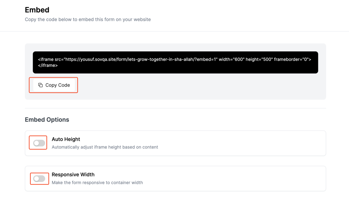The image size is (349, 200).
Task: Click the copy icon beside Copy Code
Action: pyautogui.click(x=40, y=85)
